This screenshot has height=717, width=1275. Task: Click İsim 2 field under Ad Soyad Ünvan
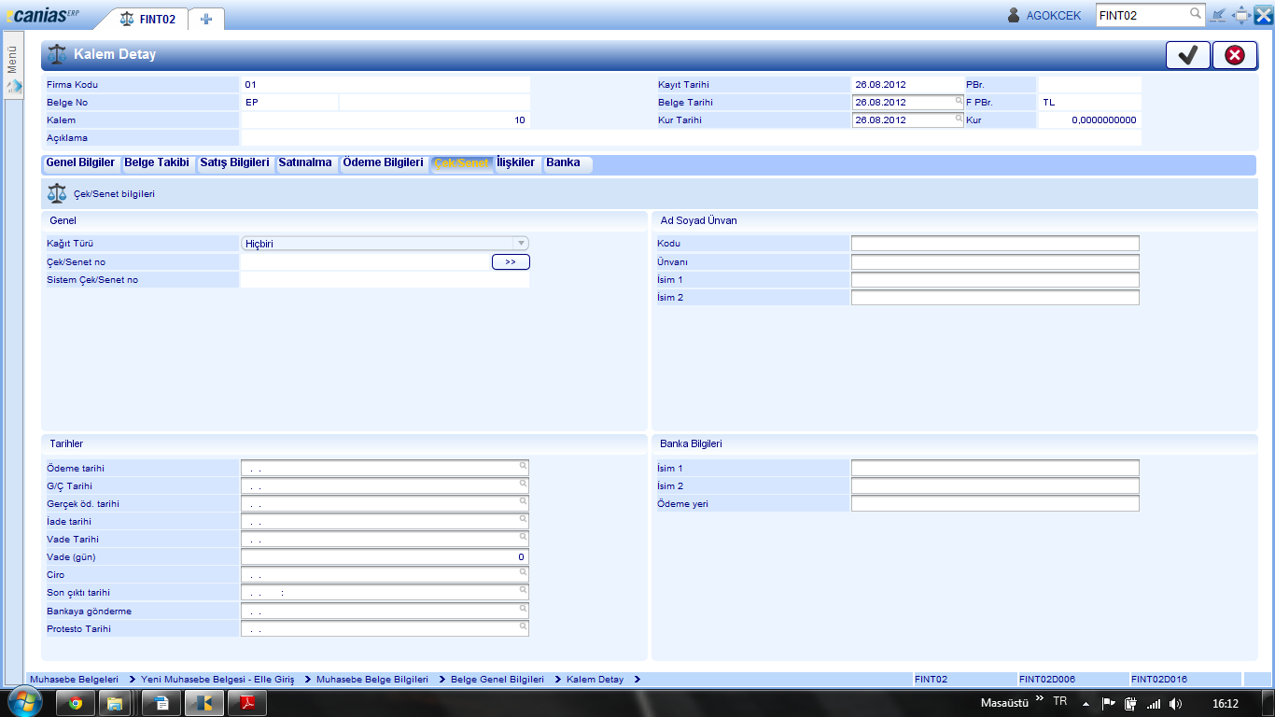point(995,297)
